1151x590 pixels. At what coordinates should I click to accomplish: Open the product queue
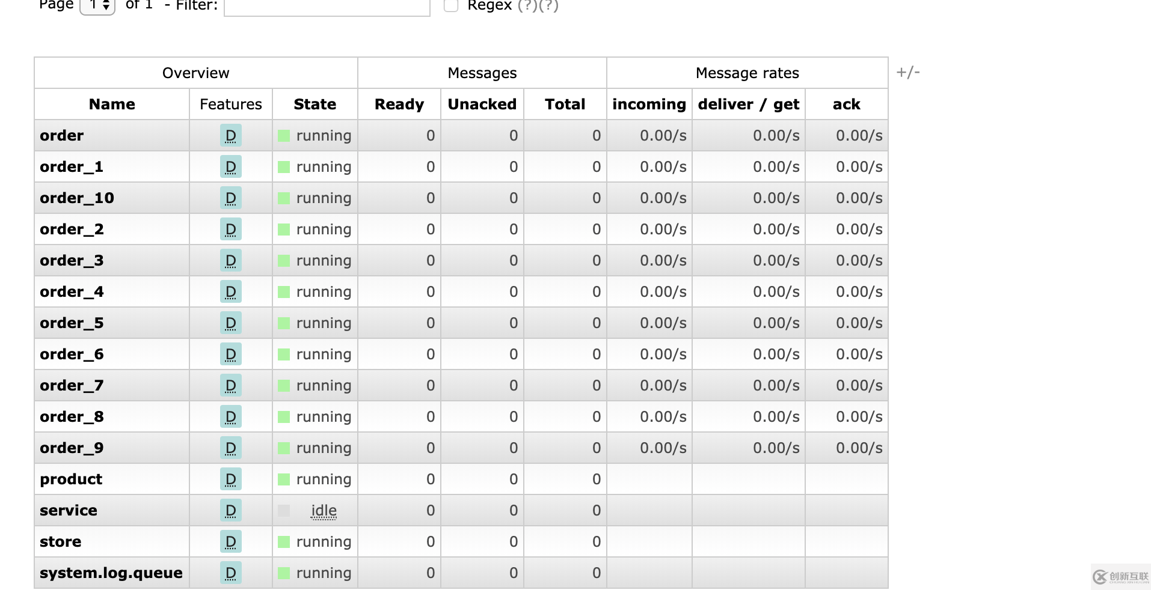point(71,479)
